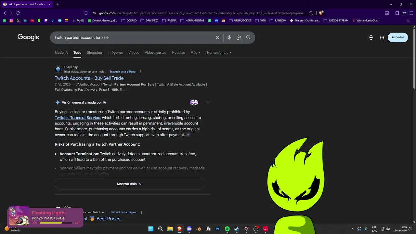Screen dimensions: 416x234
Task: Open the Windows Start menu
Action: (151, 229)
